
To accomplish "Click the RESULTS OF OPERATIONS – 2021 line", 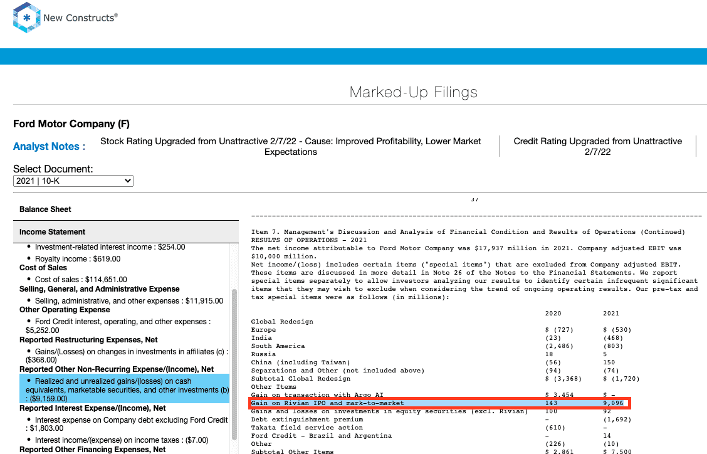I will point(309,240).
